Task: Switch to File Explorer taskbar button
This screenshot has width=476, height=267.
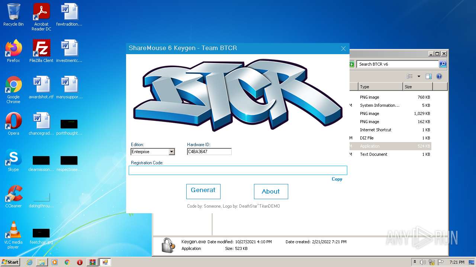Action: pyautogui.click(x=42, y=262)
